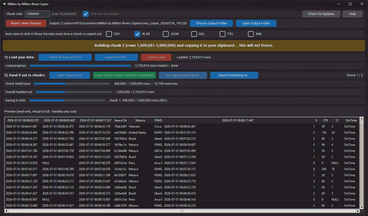
Task: Click the preview scrollbar left arrow
Action: pos(6,211)
